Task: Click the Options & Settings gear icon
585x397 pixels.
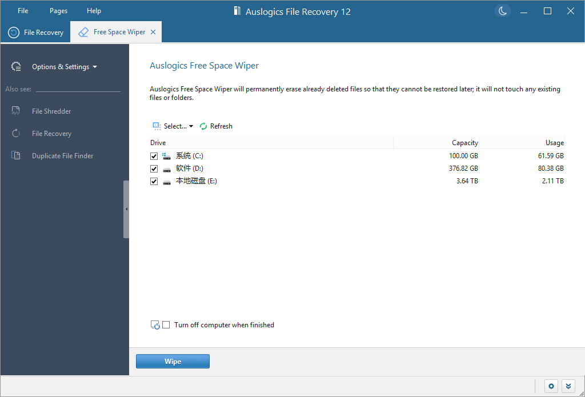Action: (x=17, y=66)
